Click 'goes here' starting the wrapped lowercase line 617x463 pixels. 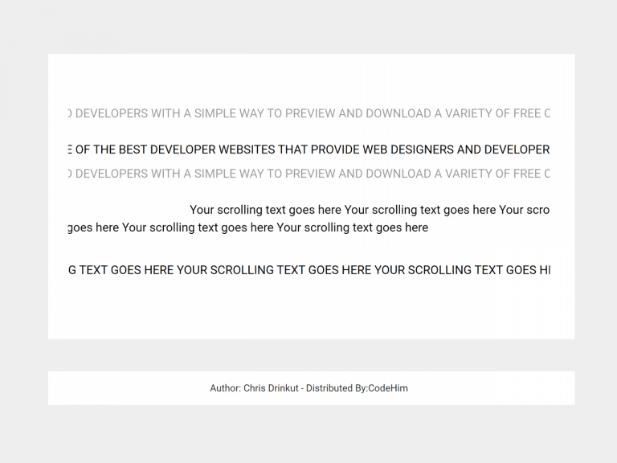point(93,227)
